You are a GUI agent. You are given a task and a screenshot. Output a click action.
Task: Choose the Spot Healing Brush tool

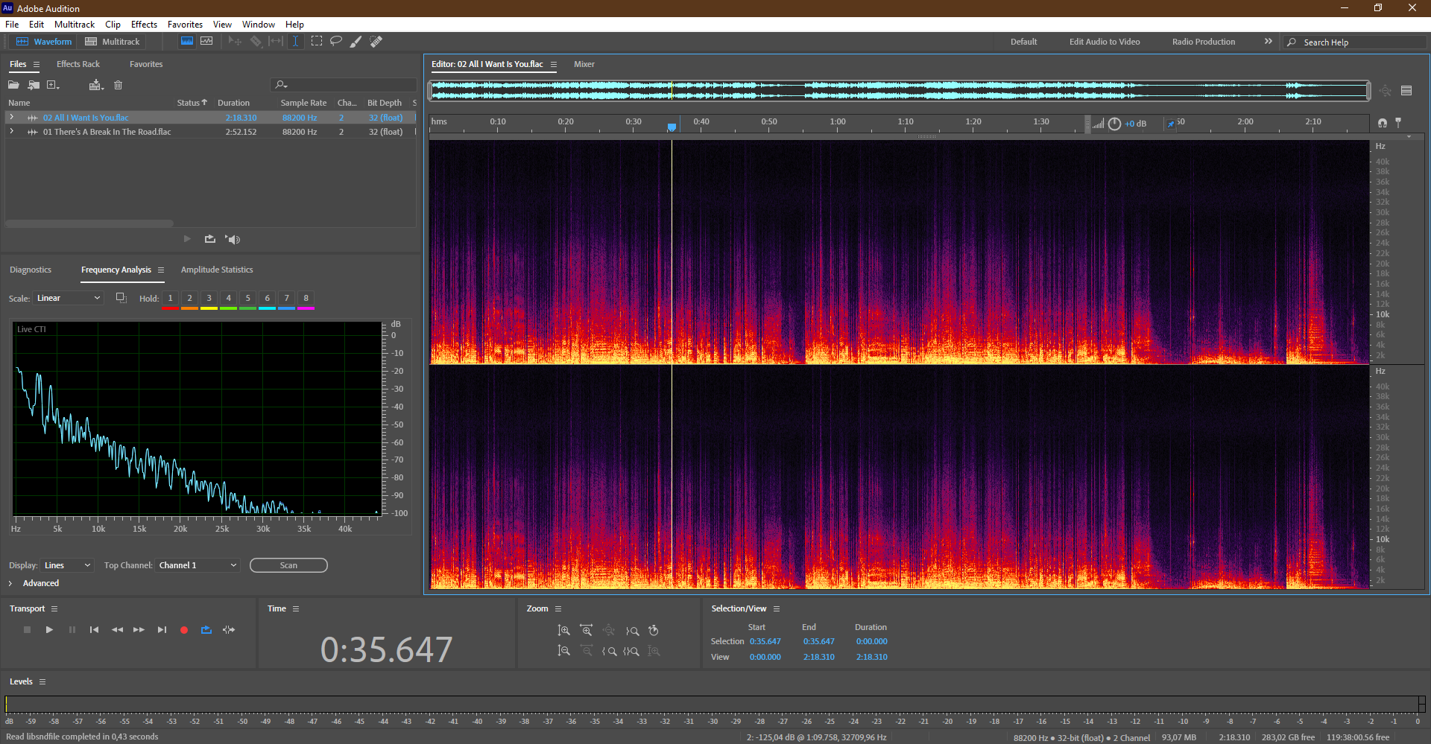point(376,41)
